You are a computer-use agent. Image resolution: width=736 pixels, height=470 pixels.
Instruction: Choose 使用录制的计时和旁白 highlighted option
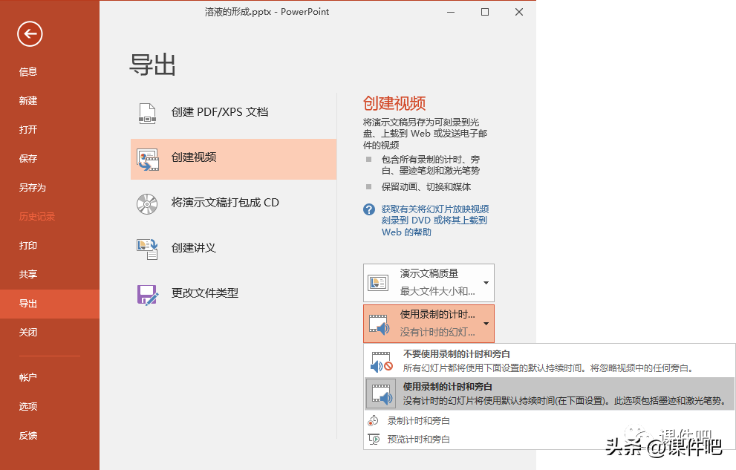coord(550,394)
